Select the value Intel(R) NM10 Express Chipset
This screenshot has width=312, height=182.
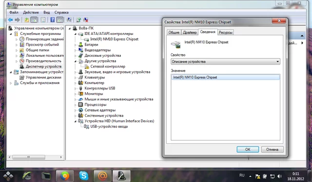tap(225, 77)
